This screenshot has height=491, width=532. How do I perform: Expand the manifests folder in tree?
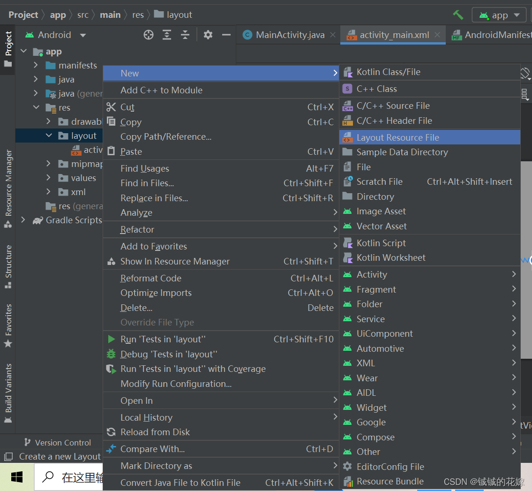click(36, 65)
